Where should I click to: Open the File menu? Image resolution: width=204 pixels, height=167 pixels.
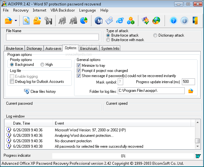click(6, 10)
